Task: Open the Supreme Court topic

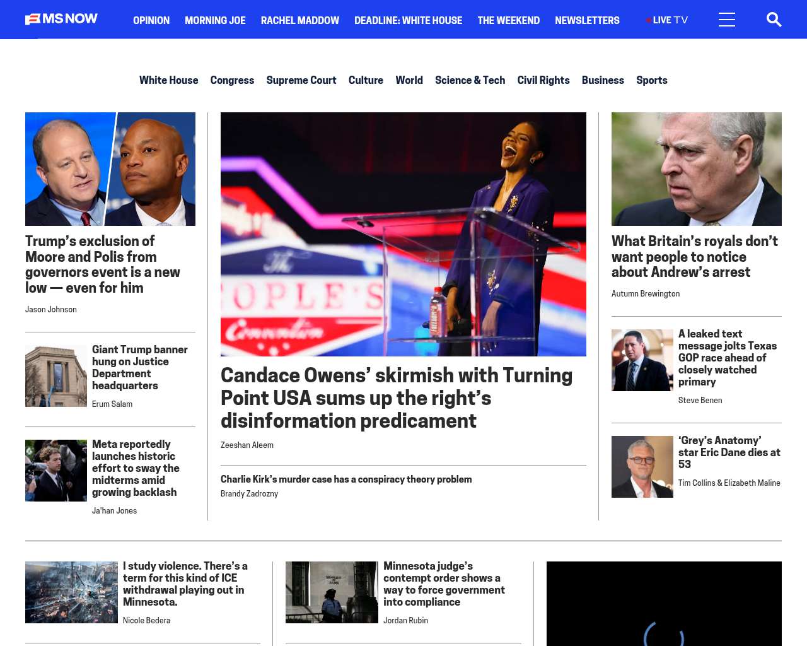Action: [301, 80]
